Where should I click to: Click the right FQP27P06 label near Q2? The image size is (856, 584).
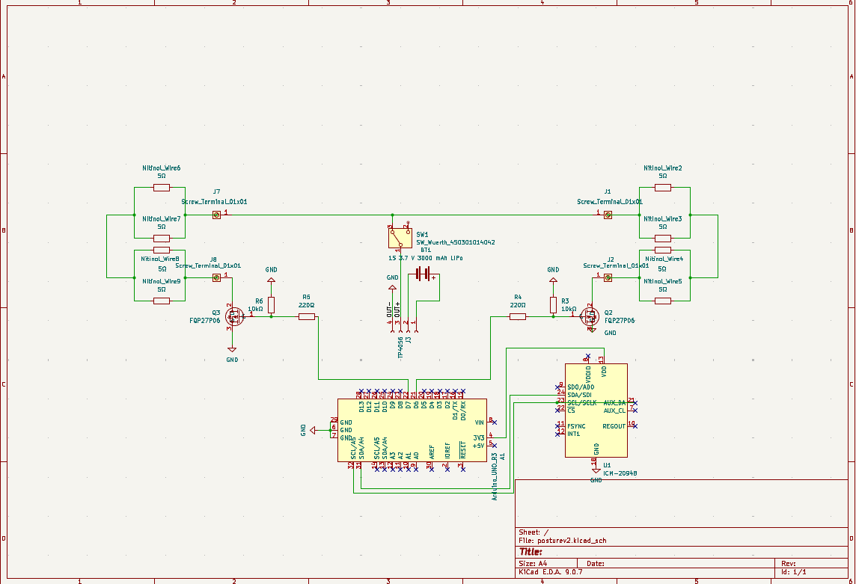coord(620,320)
